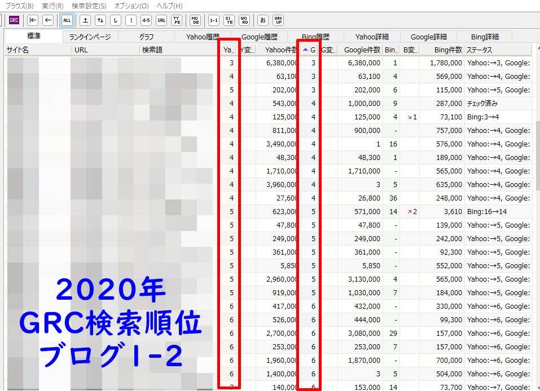Viewport: 540px width, 391px height.
Task: Open the ブラウズ(B) menu
Action: 19,6
